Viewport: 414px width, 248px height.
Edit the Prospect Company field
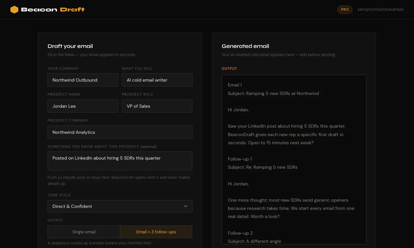[x=120, y=132]
